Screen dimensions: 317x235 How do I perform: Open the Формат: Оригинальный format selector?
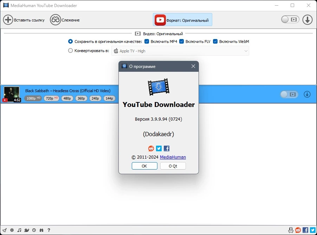tap(182, 20)
